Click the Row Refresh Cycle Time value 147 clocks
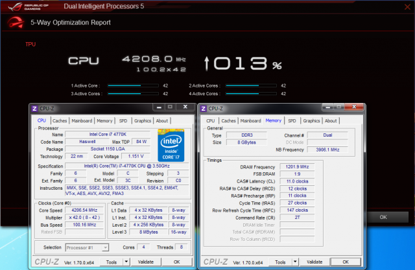The image size is (415, 270). [297, 210]
